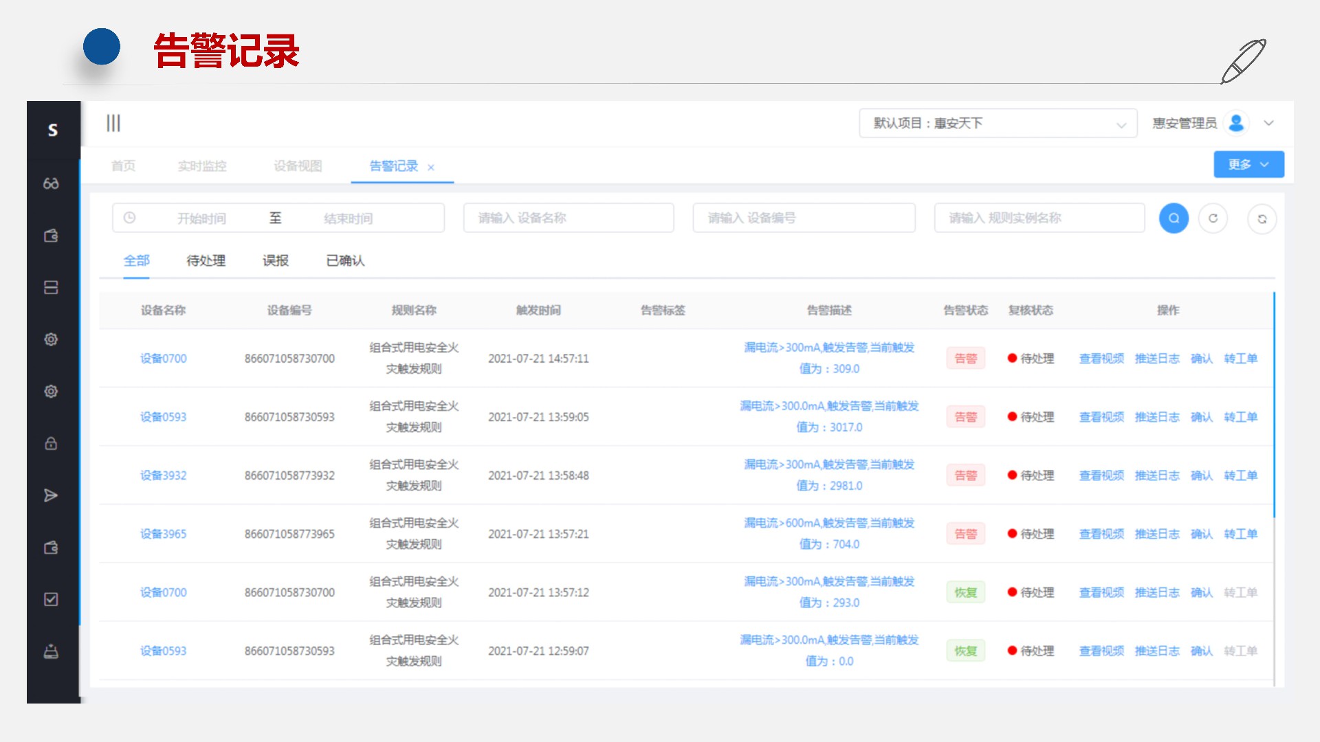Click the checkbox task icon in sidebar
The width and height of the screenshot is (1320, 742).
[x=51, y=599]
